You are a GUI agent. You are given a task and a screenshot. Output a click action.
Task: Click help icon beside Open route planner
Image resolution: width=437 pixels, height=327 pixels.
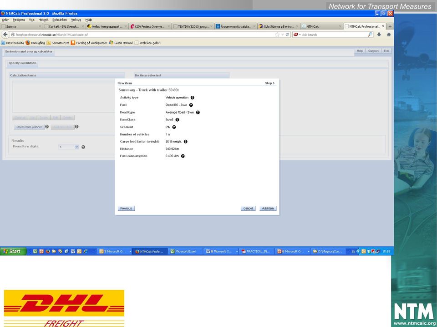pos(47,127)
